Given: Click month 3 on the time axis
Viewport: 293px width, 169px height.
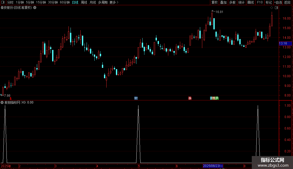Looking at the screenshot, I should coord(55,166).
